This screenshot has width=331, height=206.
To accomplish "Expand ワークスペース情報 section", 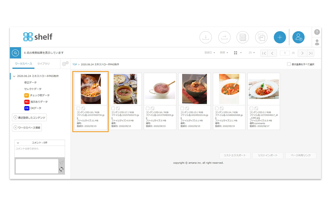I will pos(27,127).
